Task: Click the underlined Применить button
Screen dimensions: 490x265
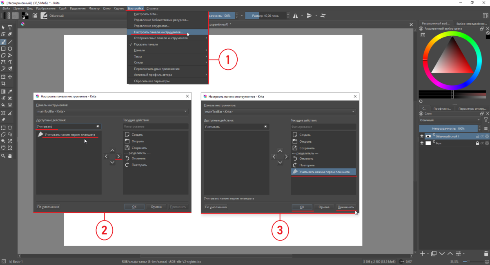Action: 345,207
